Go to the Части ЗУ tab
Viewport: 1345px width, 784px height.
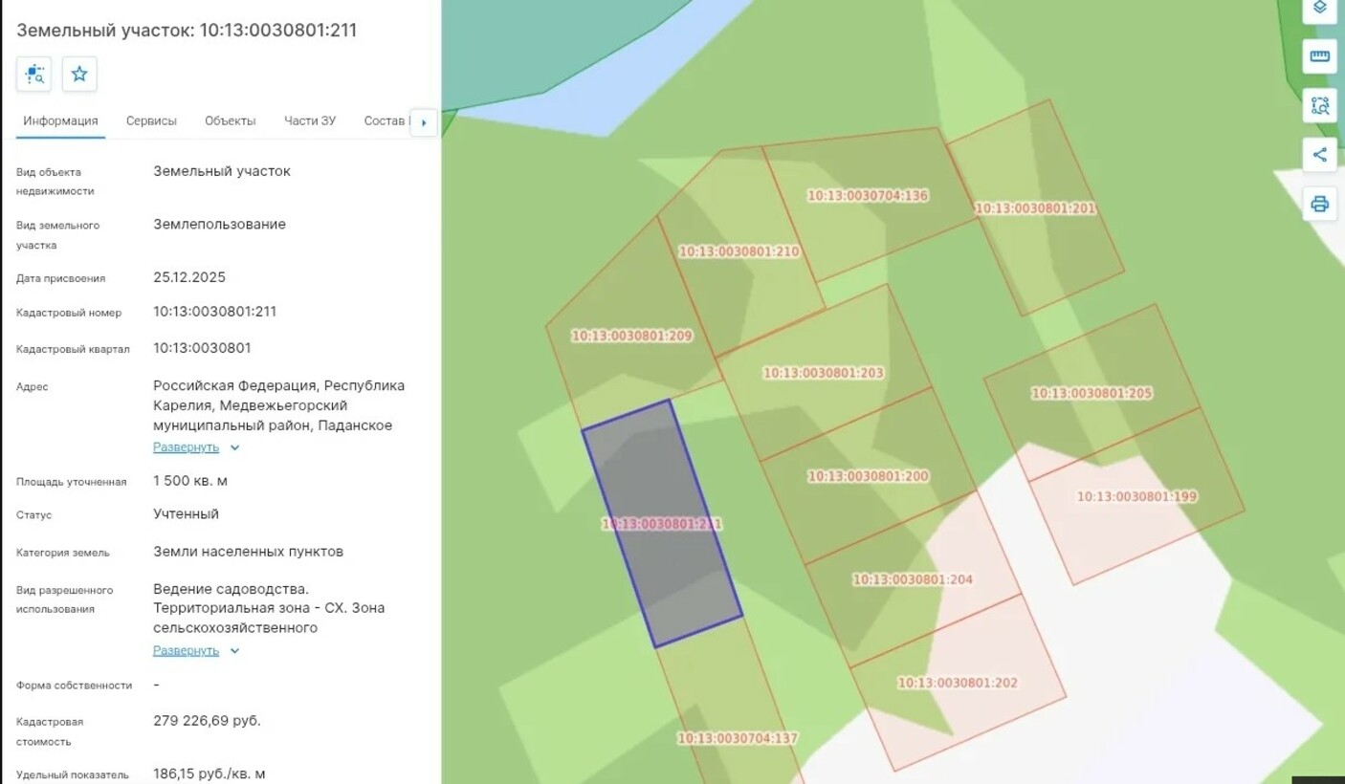point(309,121)
